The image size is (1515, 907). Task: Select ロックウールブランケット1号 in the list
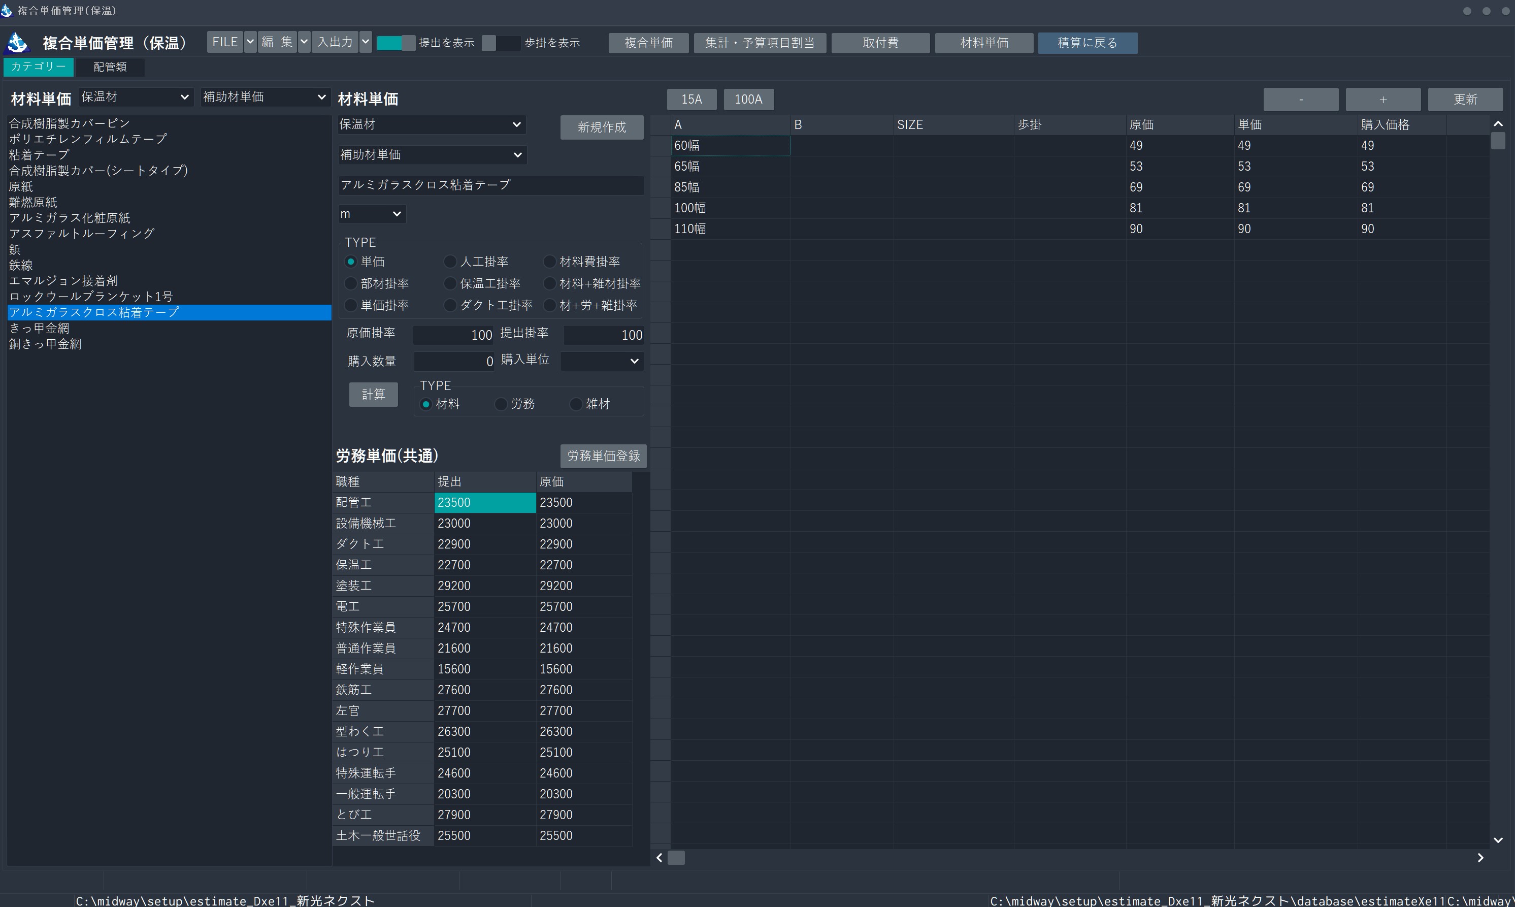pos(169,297)
